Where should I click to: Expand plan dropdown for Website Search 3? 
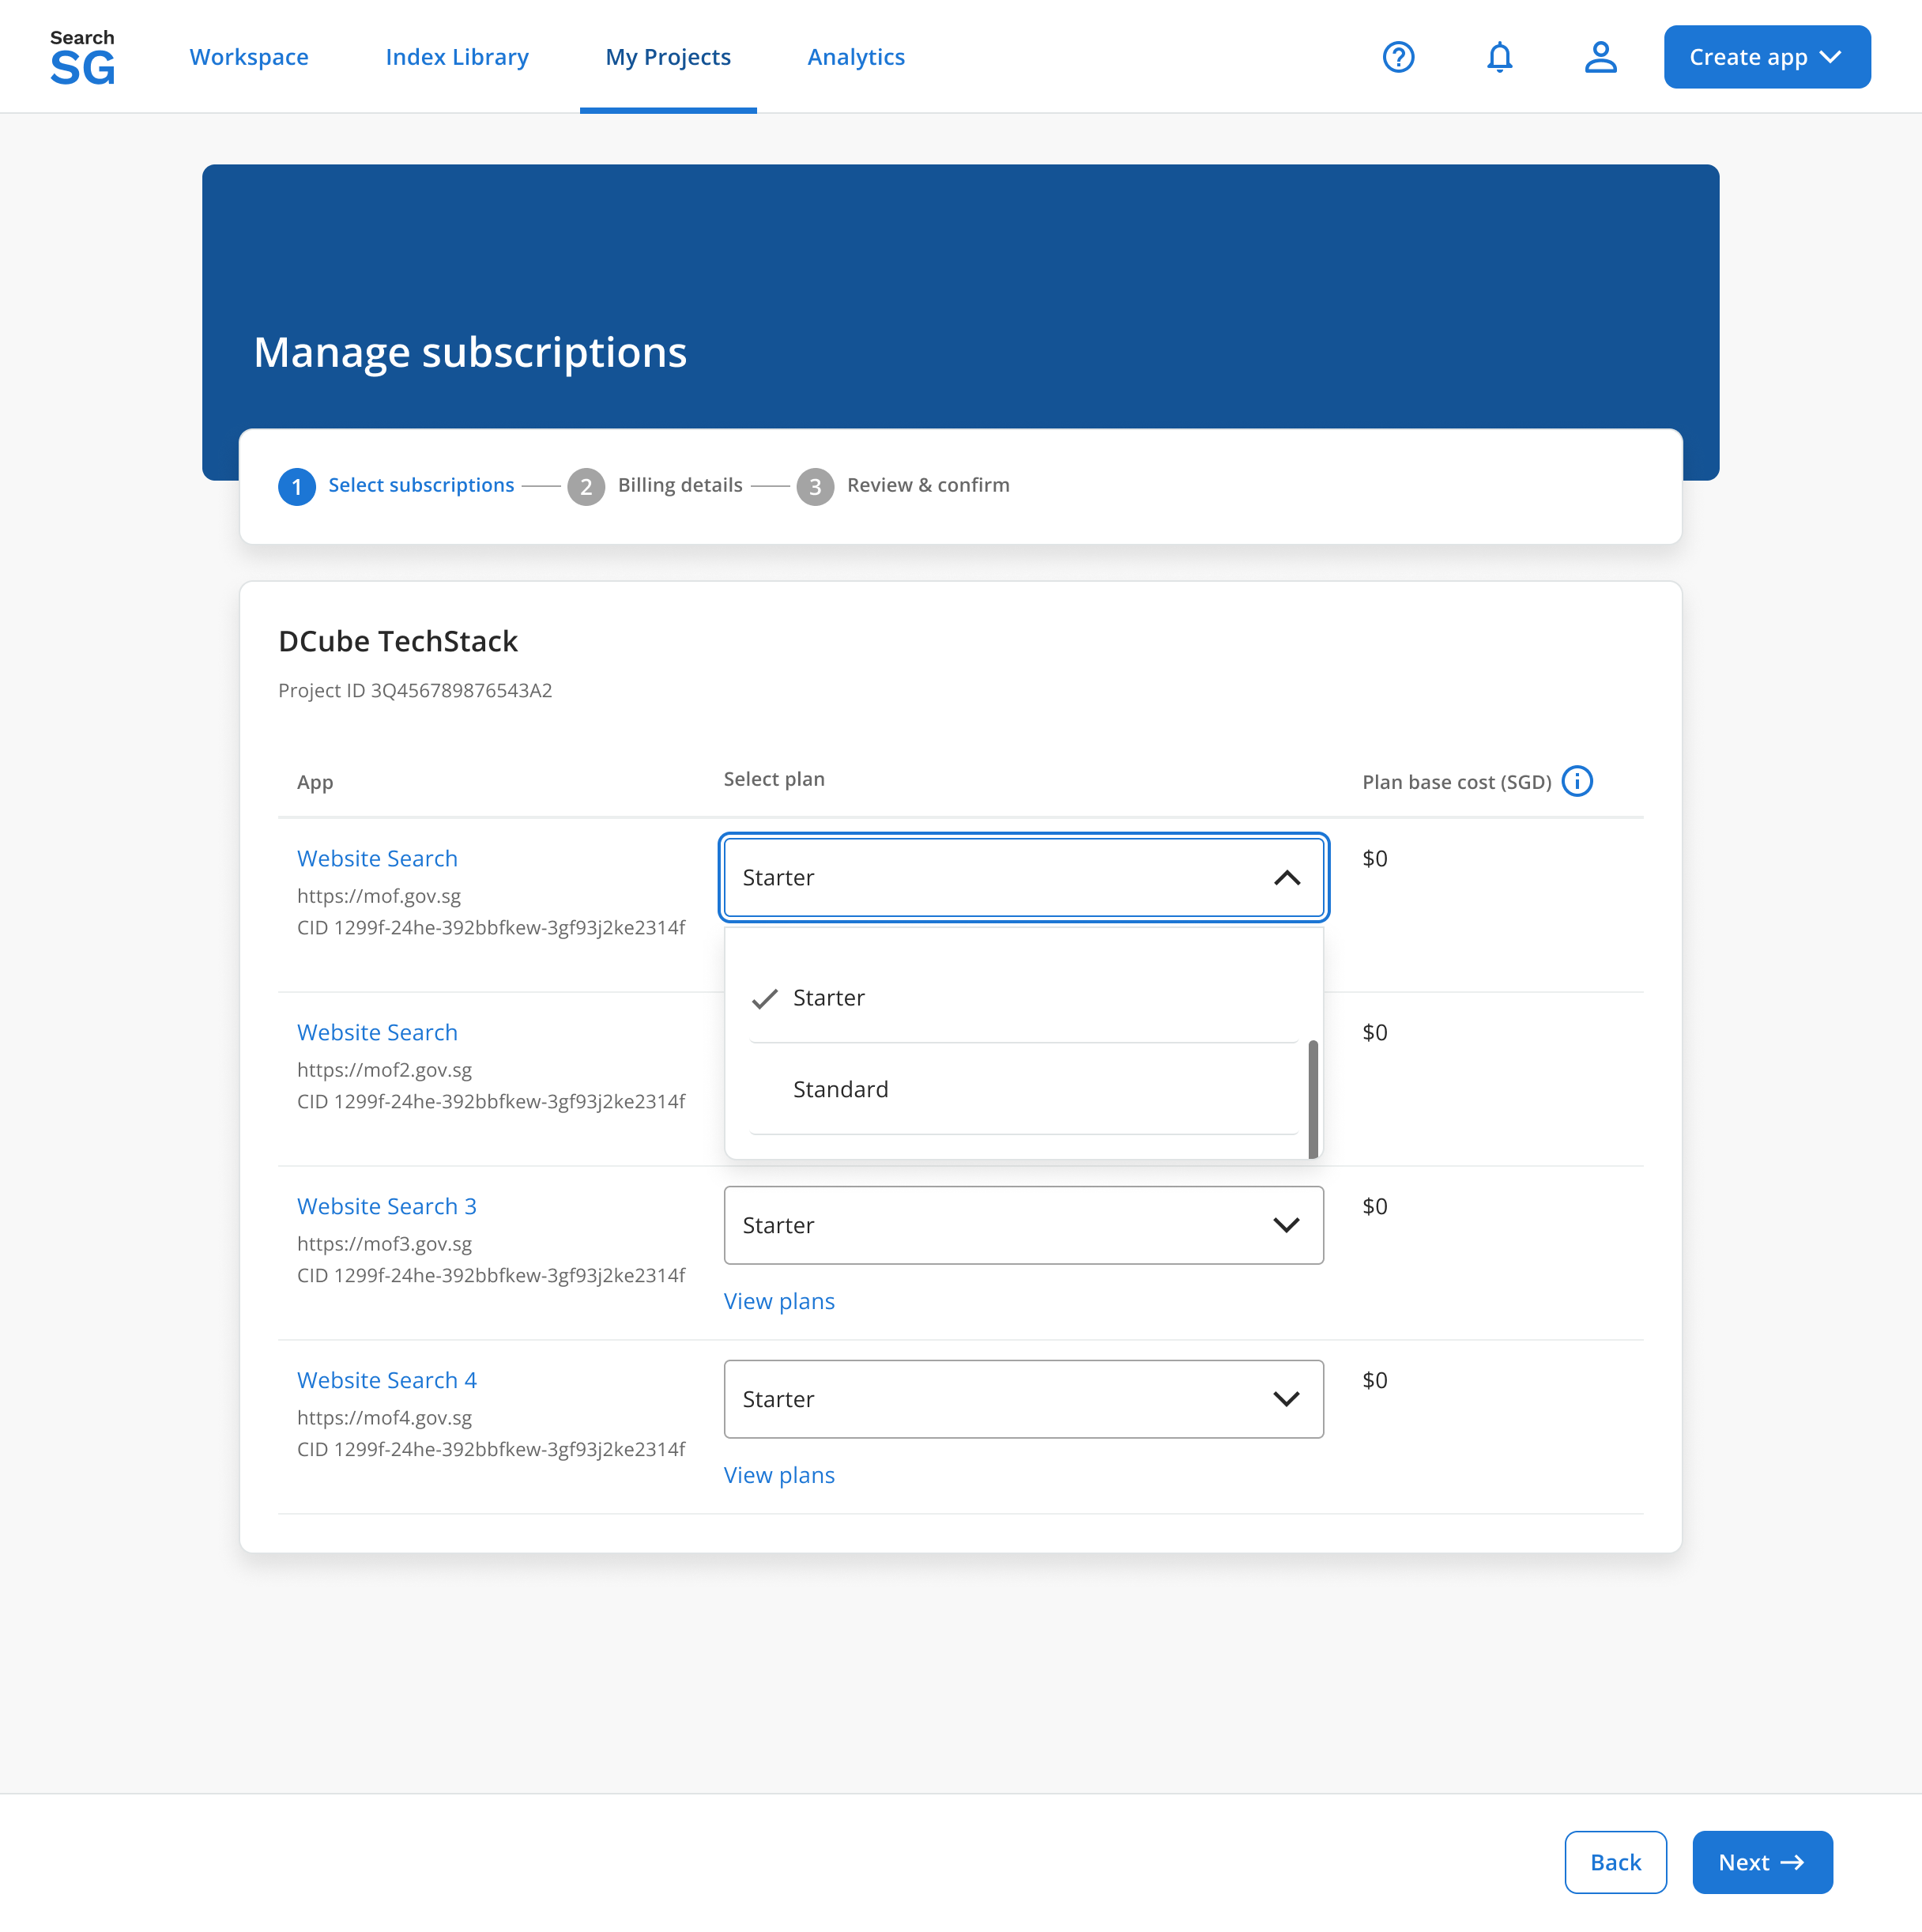1023,1225
